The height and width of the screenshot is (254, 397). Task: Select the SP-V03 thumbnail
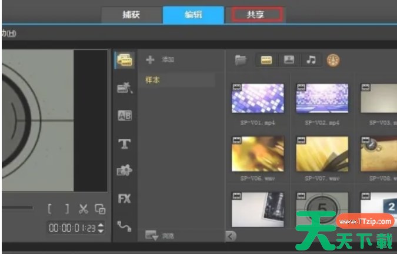379,98
